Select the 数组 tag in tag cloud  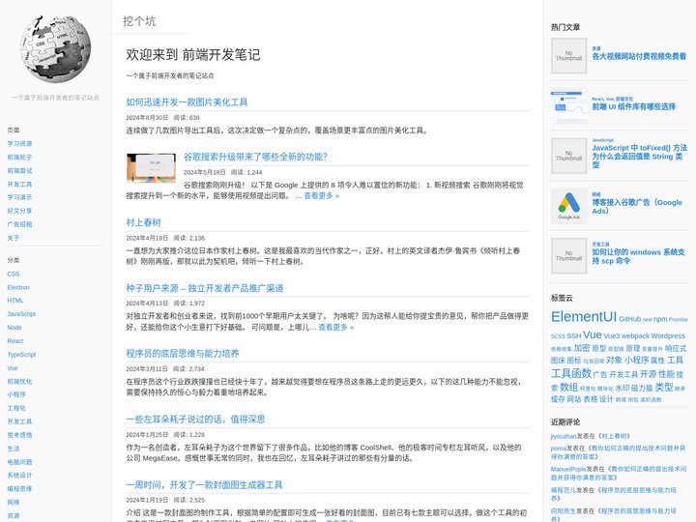point(568,387)
